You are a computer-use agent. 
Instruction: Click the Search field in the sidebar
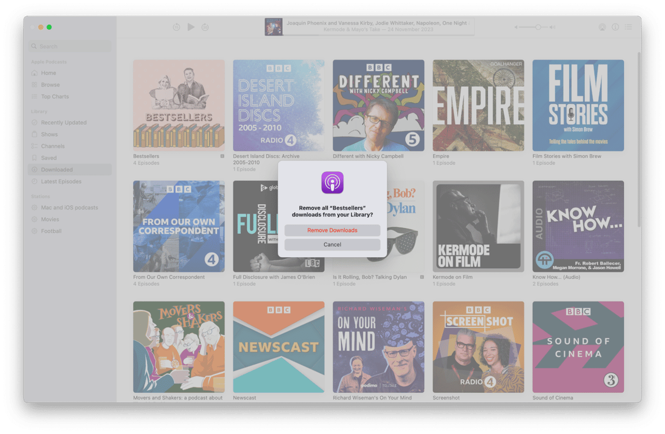(70, 47)
